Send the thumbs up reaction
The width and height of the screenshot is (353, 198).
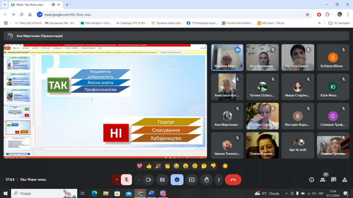click(149, 166)
